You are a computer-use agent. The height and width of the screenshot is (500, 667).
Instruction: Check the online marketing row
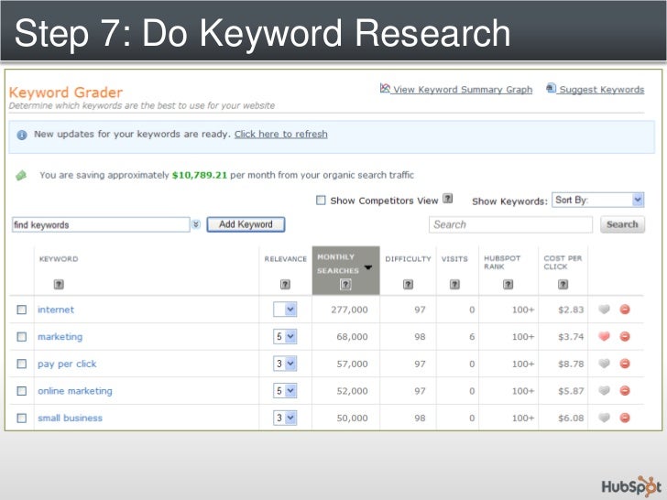point(22,391)
